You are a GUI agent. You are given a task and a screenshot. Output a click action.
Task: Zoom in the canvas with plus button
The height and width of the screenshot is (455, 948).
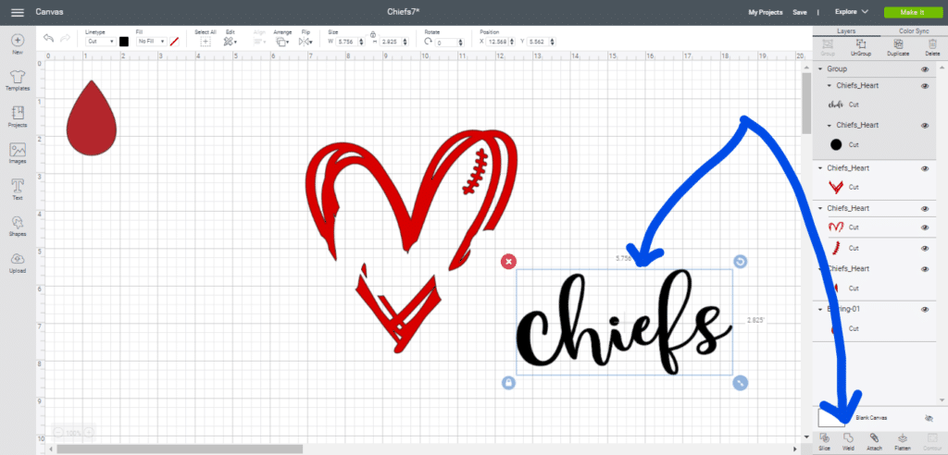[x=89, y=433]
